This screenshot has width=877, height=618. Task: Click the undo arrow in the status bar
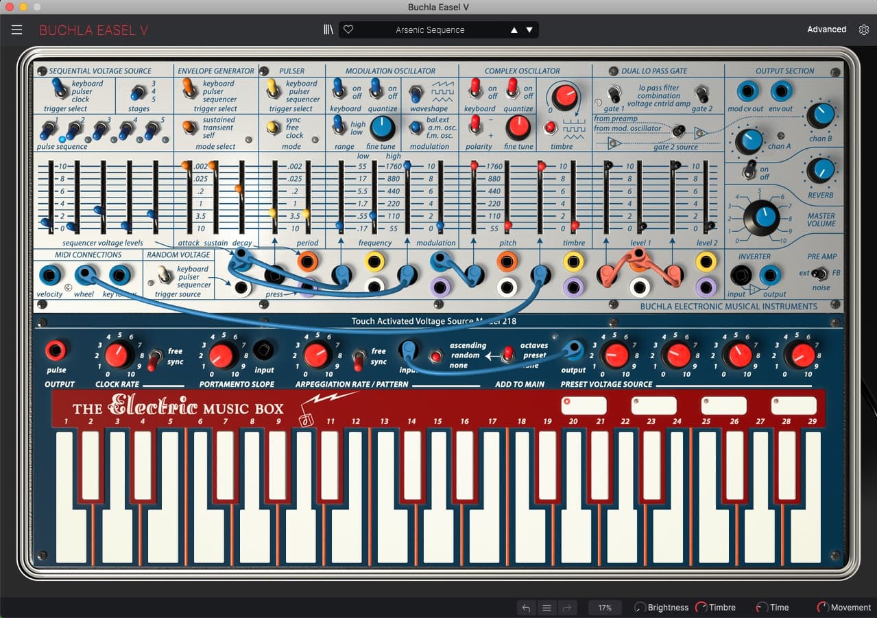click(x=526, y=608)
